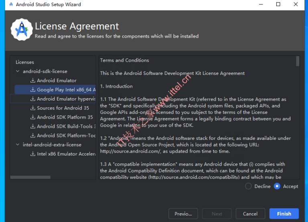This screenshot has height=222, width=308.
Task: Select the Decline radio button
Action: pyautogui.click(x=248, y=186)
